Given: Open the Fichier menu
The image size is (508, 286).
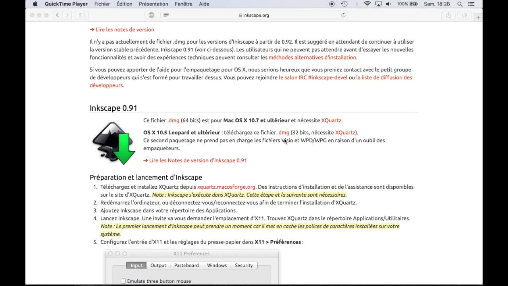Looking at the screenshot, I should click(102, 4).
